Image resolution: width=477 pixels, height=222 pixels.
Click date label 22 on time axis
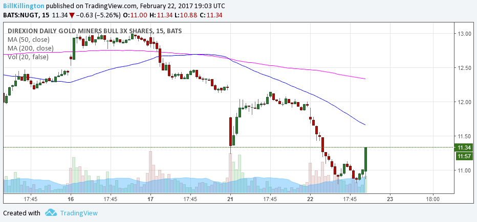[x=310, y=199]
